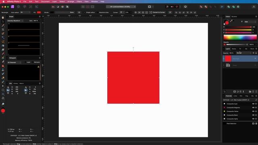
Task: Add an adjustment layer icon
Action: [x=237, y=91]
